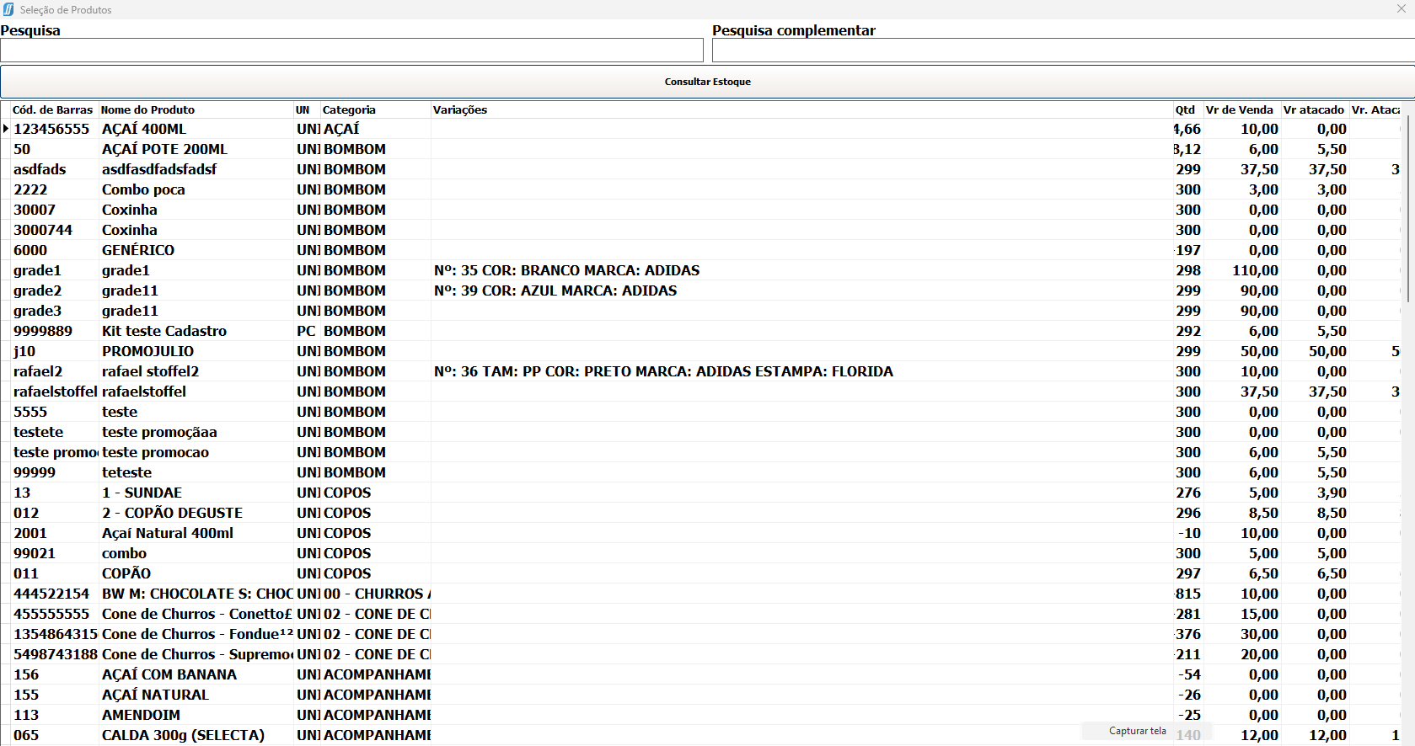This screenshot has height=746, width=1415.
Task: Select product 1 - SUNDAE
Action: tap(142, 493)
